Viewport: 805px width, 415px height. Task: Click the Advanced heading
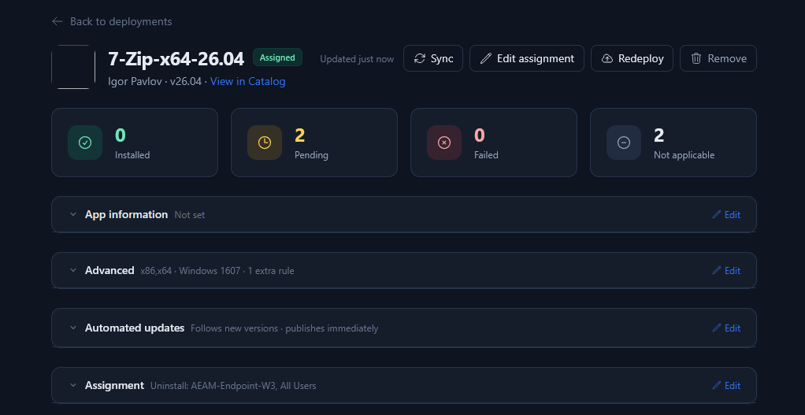pos(109,270)
